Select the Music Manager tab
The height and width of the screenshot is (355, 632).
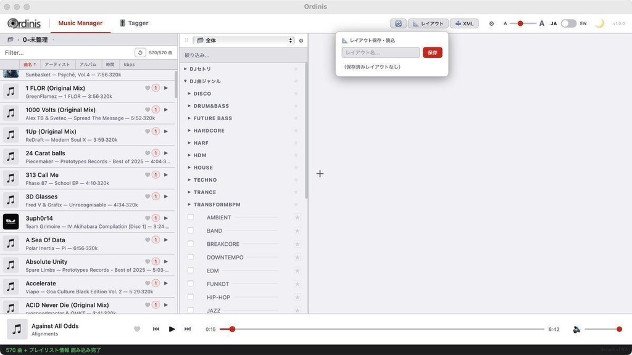(80, 23)
